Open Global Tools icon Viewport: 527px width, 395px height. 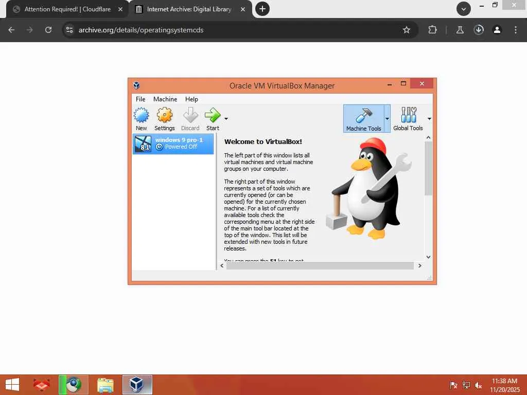(x=408, y=115)
